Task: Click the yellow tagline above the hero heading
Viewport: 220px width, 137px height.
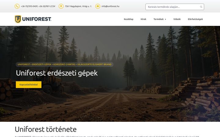Action: 64,65
